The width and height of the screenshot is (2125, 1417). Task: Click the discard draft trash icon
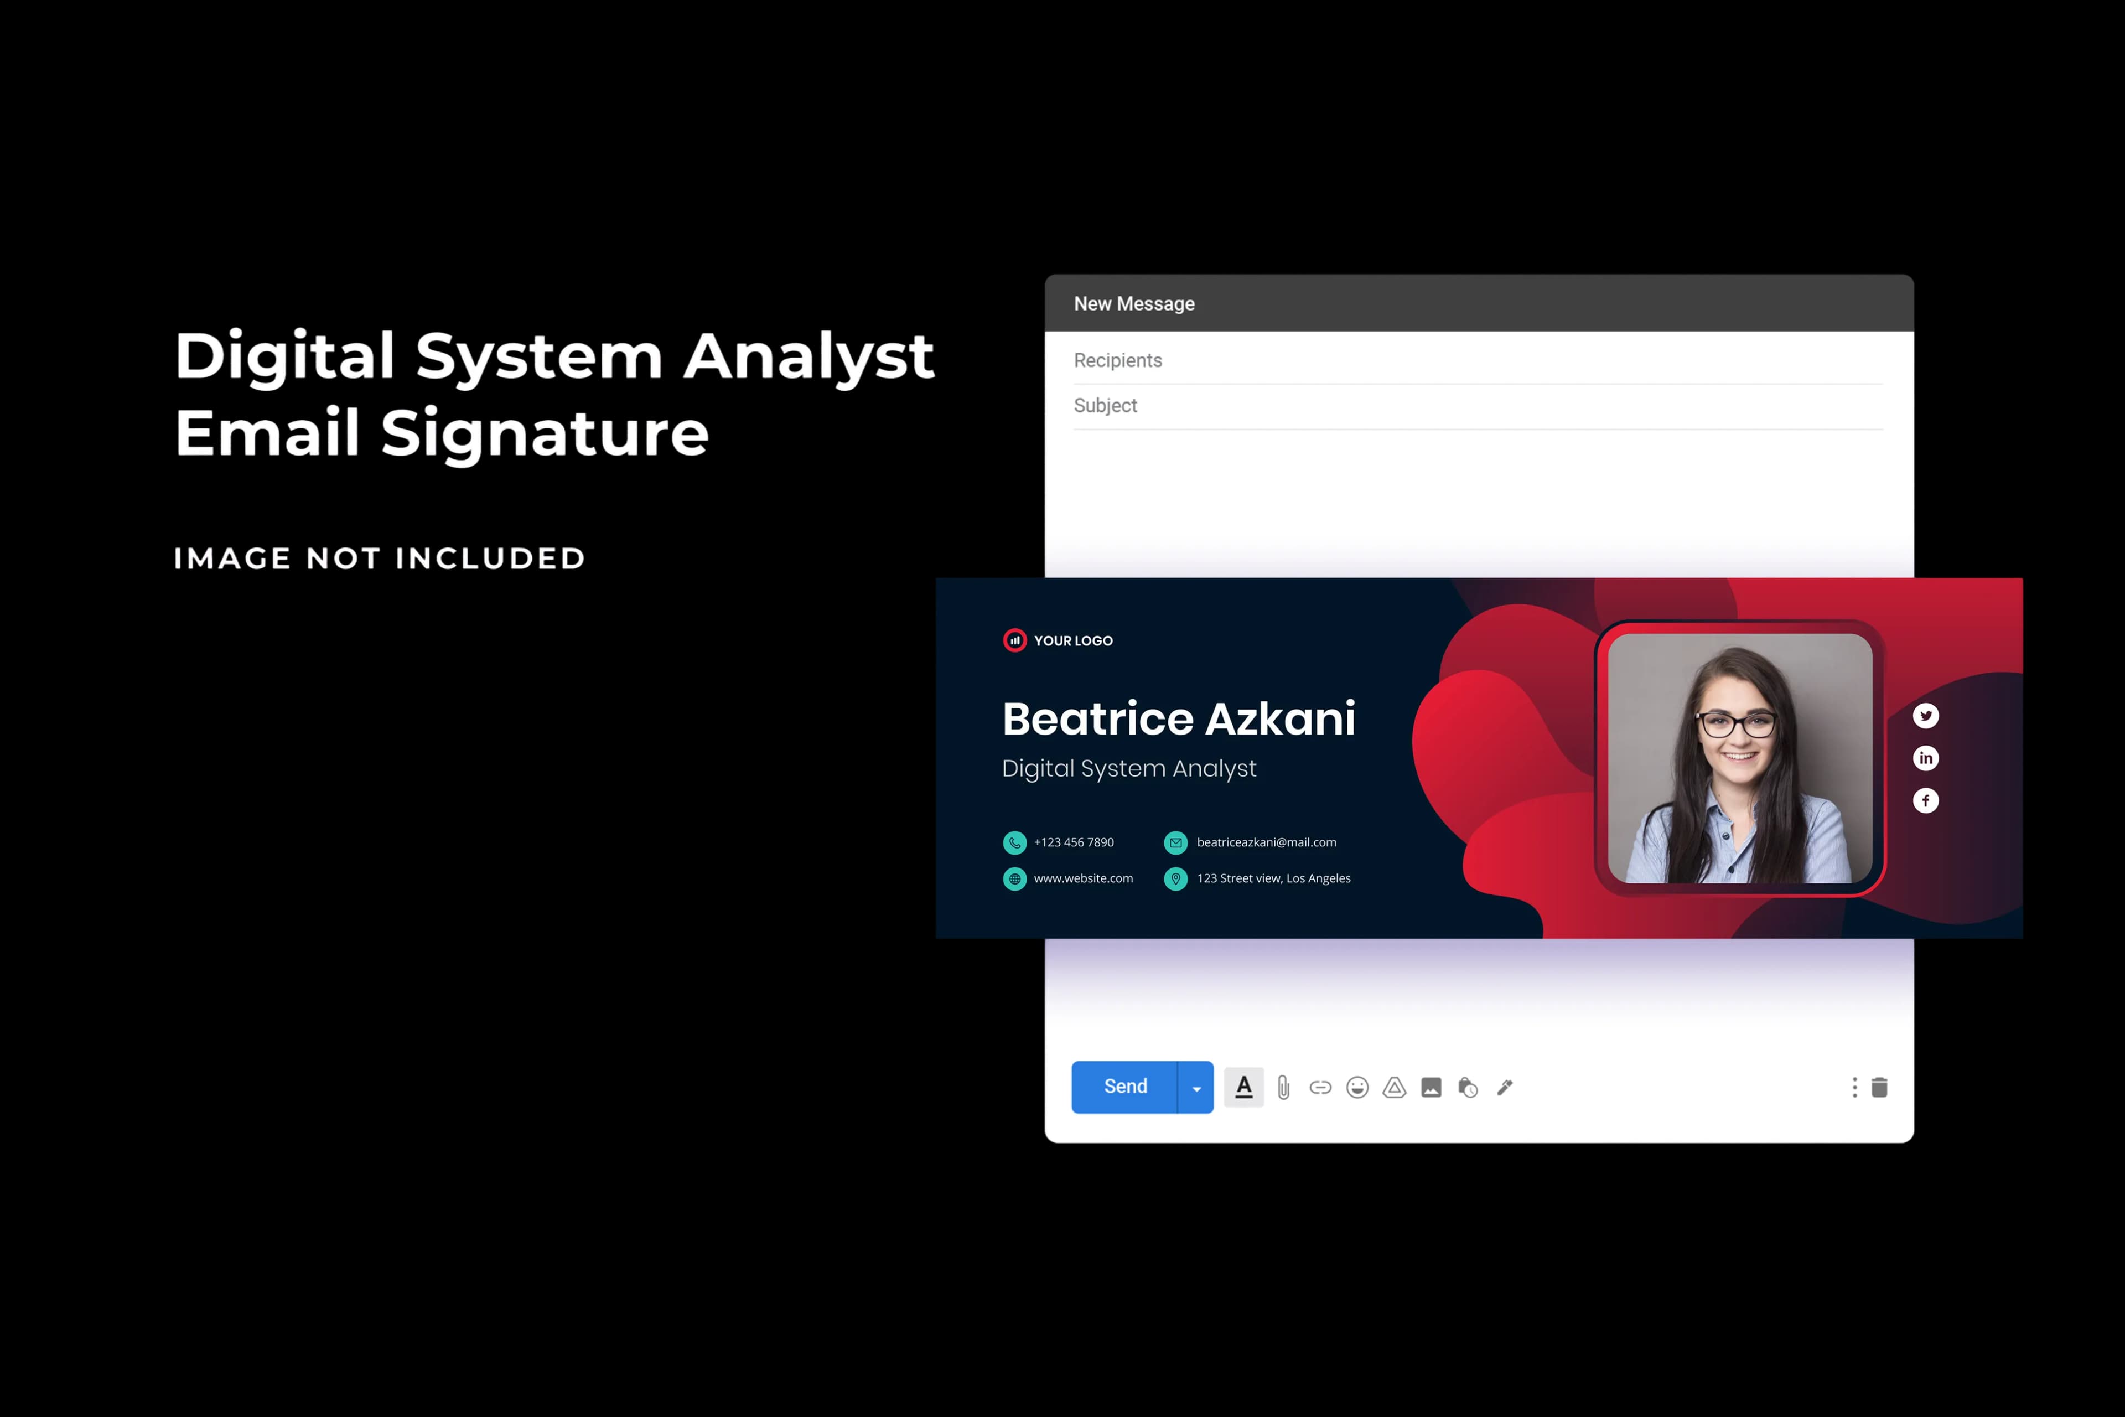click(x=1880, y=1088)
